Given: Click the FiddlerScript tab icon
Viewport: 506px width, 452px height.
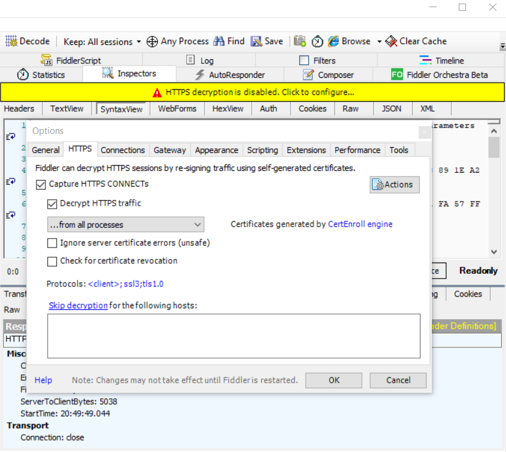Looking at the screenshot, I should [x=47, y=60].
